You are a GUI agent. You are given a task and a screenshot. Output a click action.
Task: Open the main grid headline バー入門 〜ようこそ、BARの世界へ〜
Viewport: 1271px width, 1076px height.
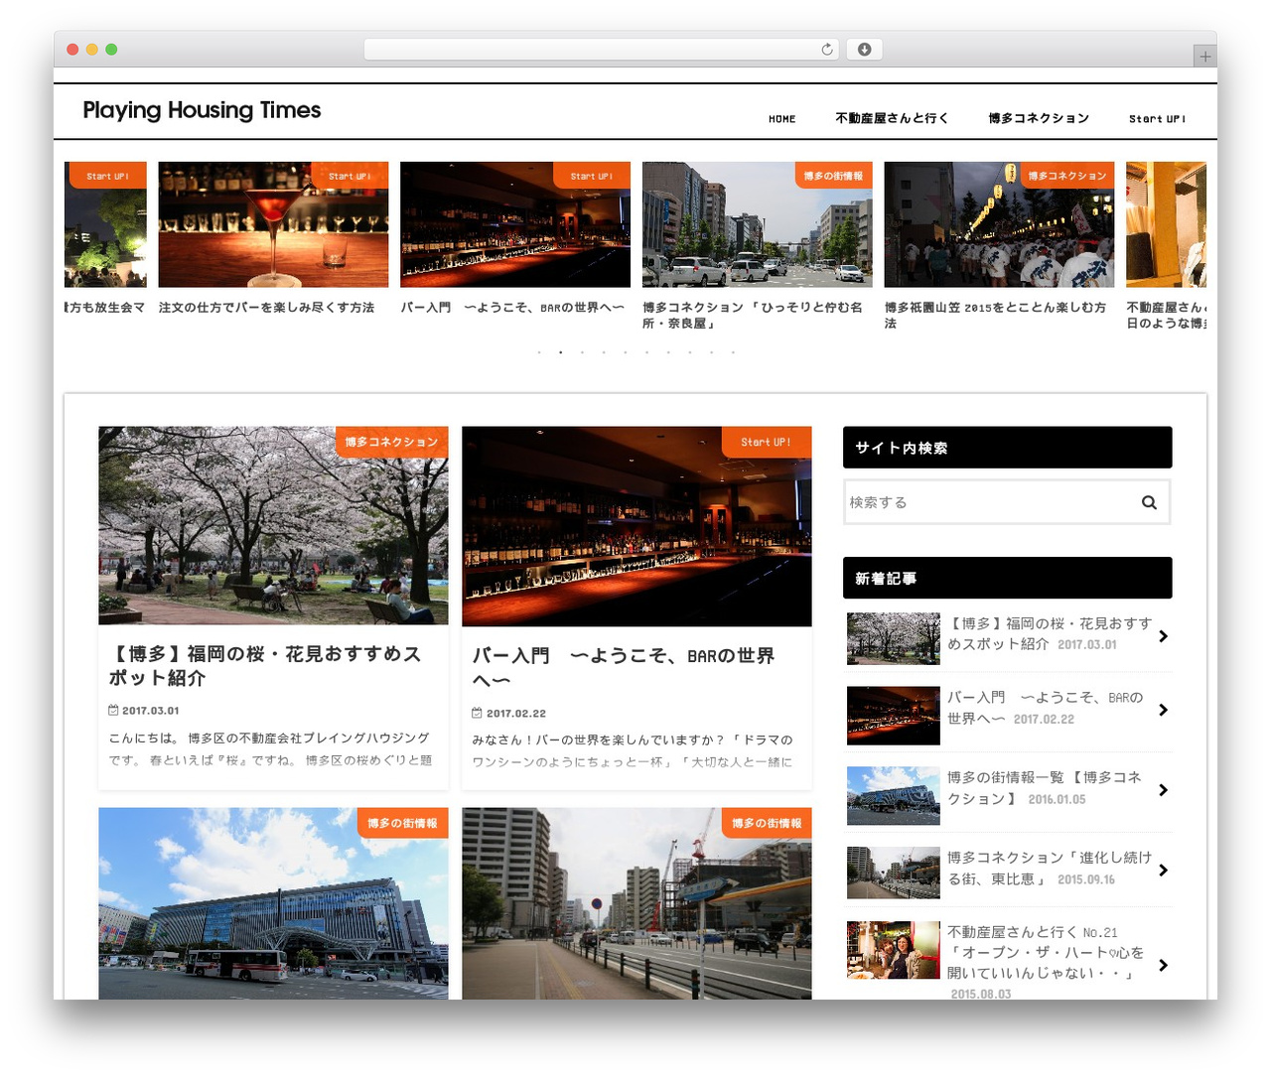624,668
